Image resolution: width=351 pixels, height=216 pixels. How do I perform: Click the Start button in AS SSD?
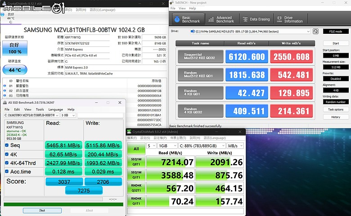(42, 211)
